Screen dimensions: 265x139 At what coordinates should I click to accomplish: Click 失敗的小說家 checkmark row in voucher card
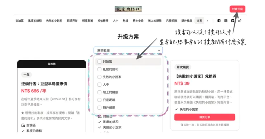187,109
